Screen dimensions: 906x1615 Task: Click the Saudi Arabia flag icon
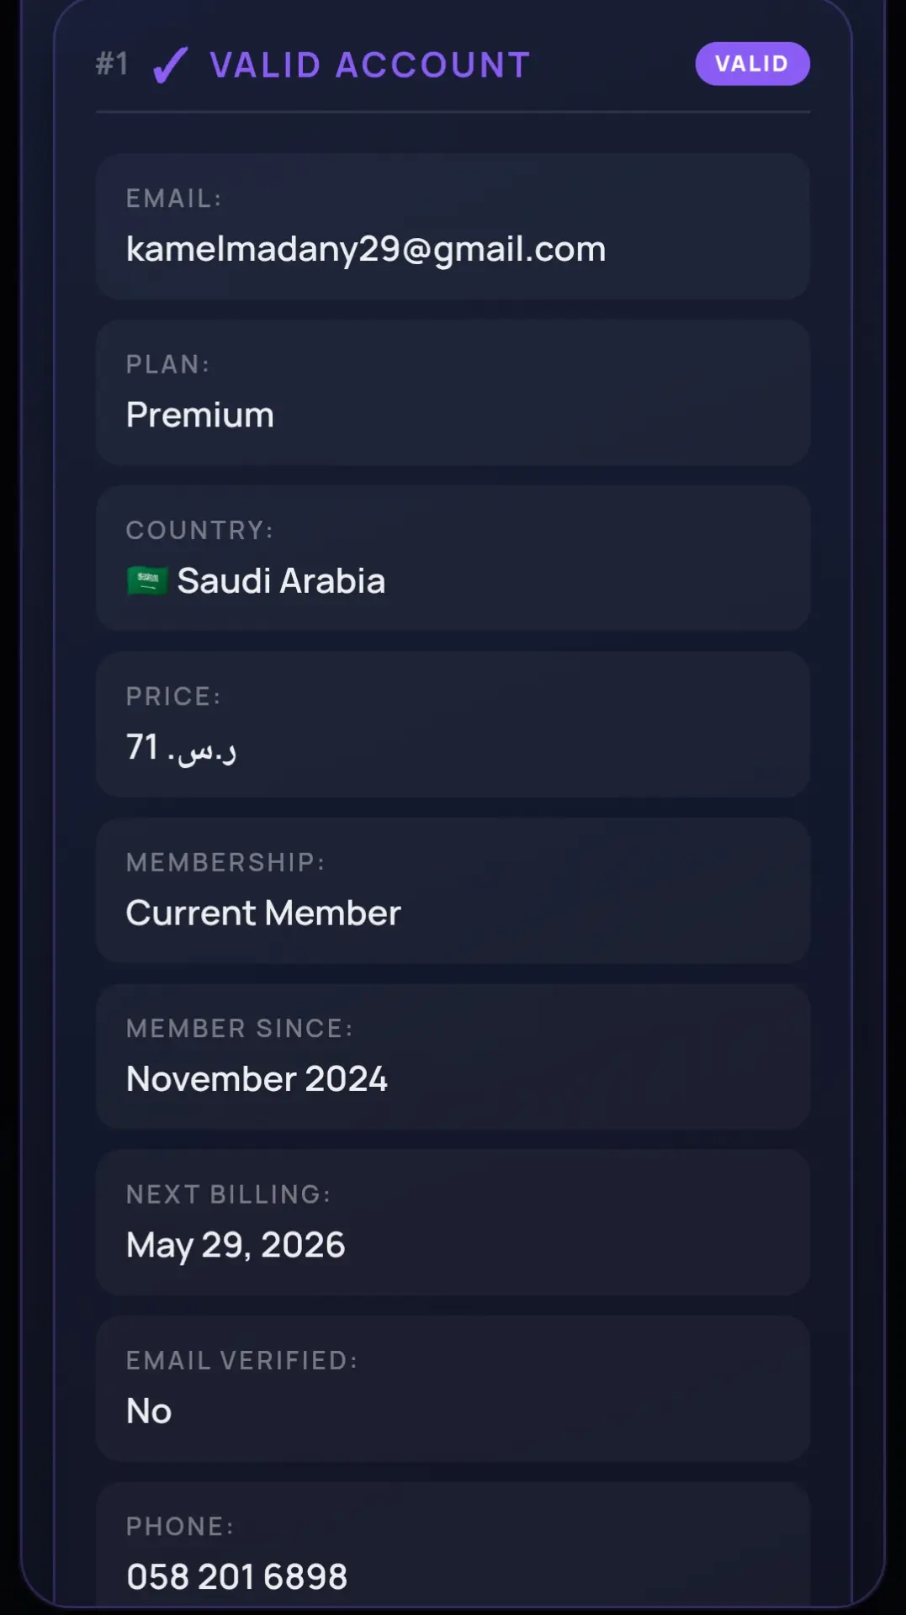pos(147,580)
